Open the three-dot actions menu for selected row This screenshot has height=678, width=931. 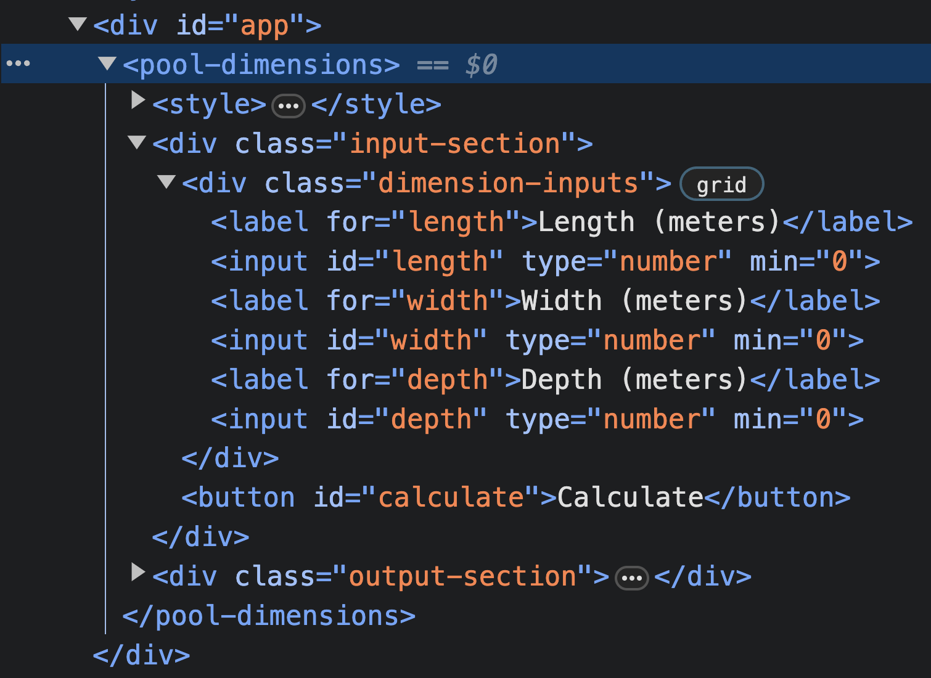[x=18, y=63]
